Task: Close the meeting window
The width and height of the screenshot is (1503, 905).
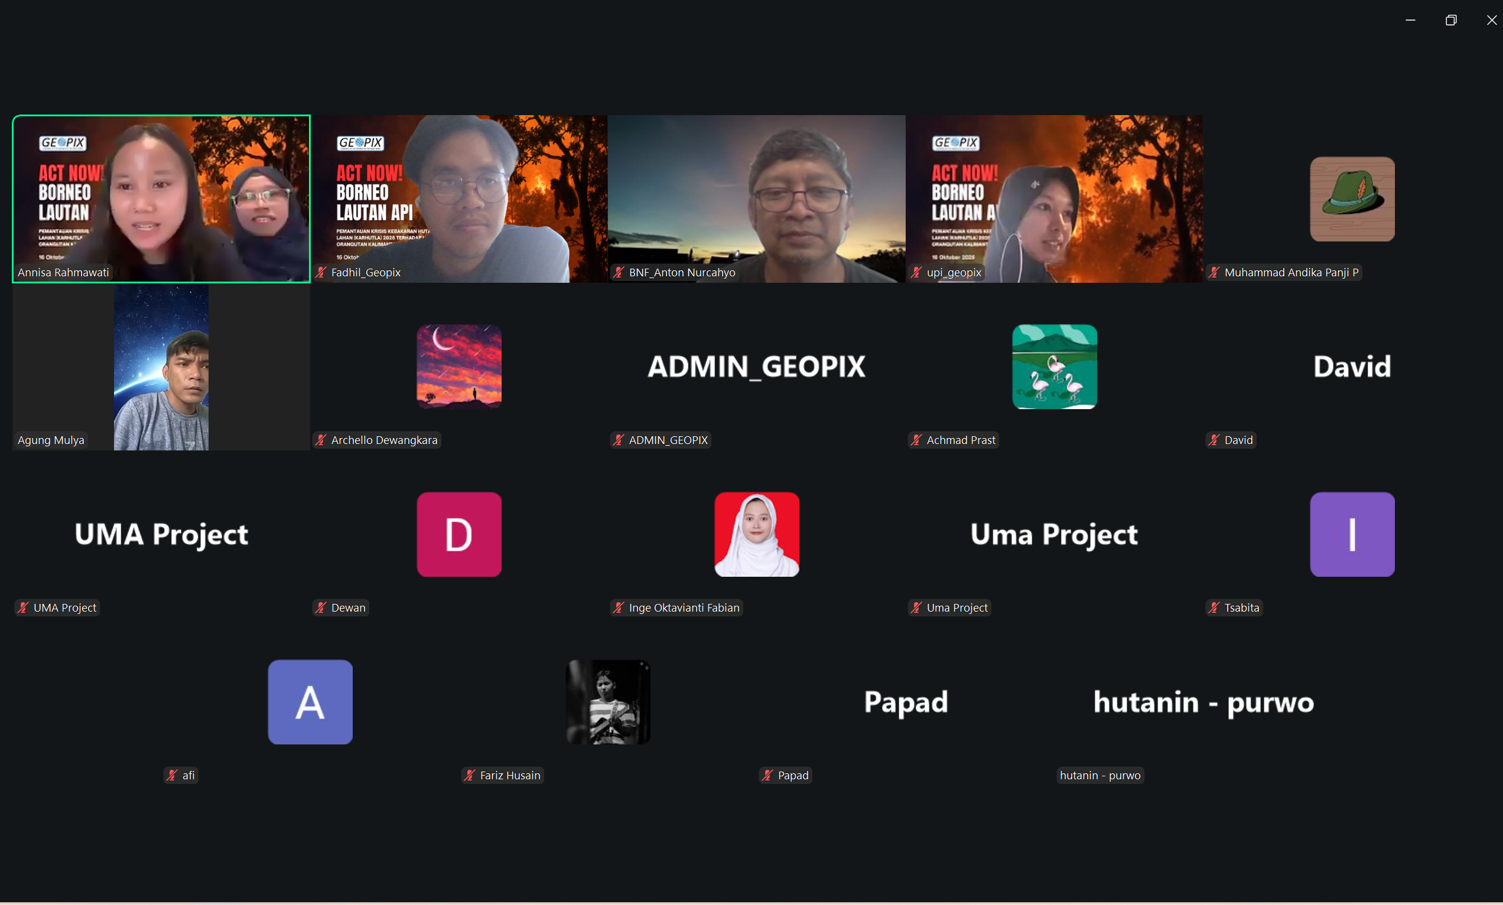Action: [1491, 20]
